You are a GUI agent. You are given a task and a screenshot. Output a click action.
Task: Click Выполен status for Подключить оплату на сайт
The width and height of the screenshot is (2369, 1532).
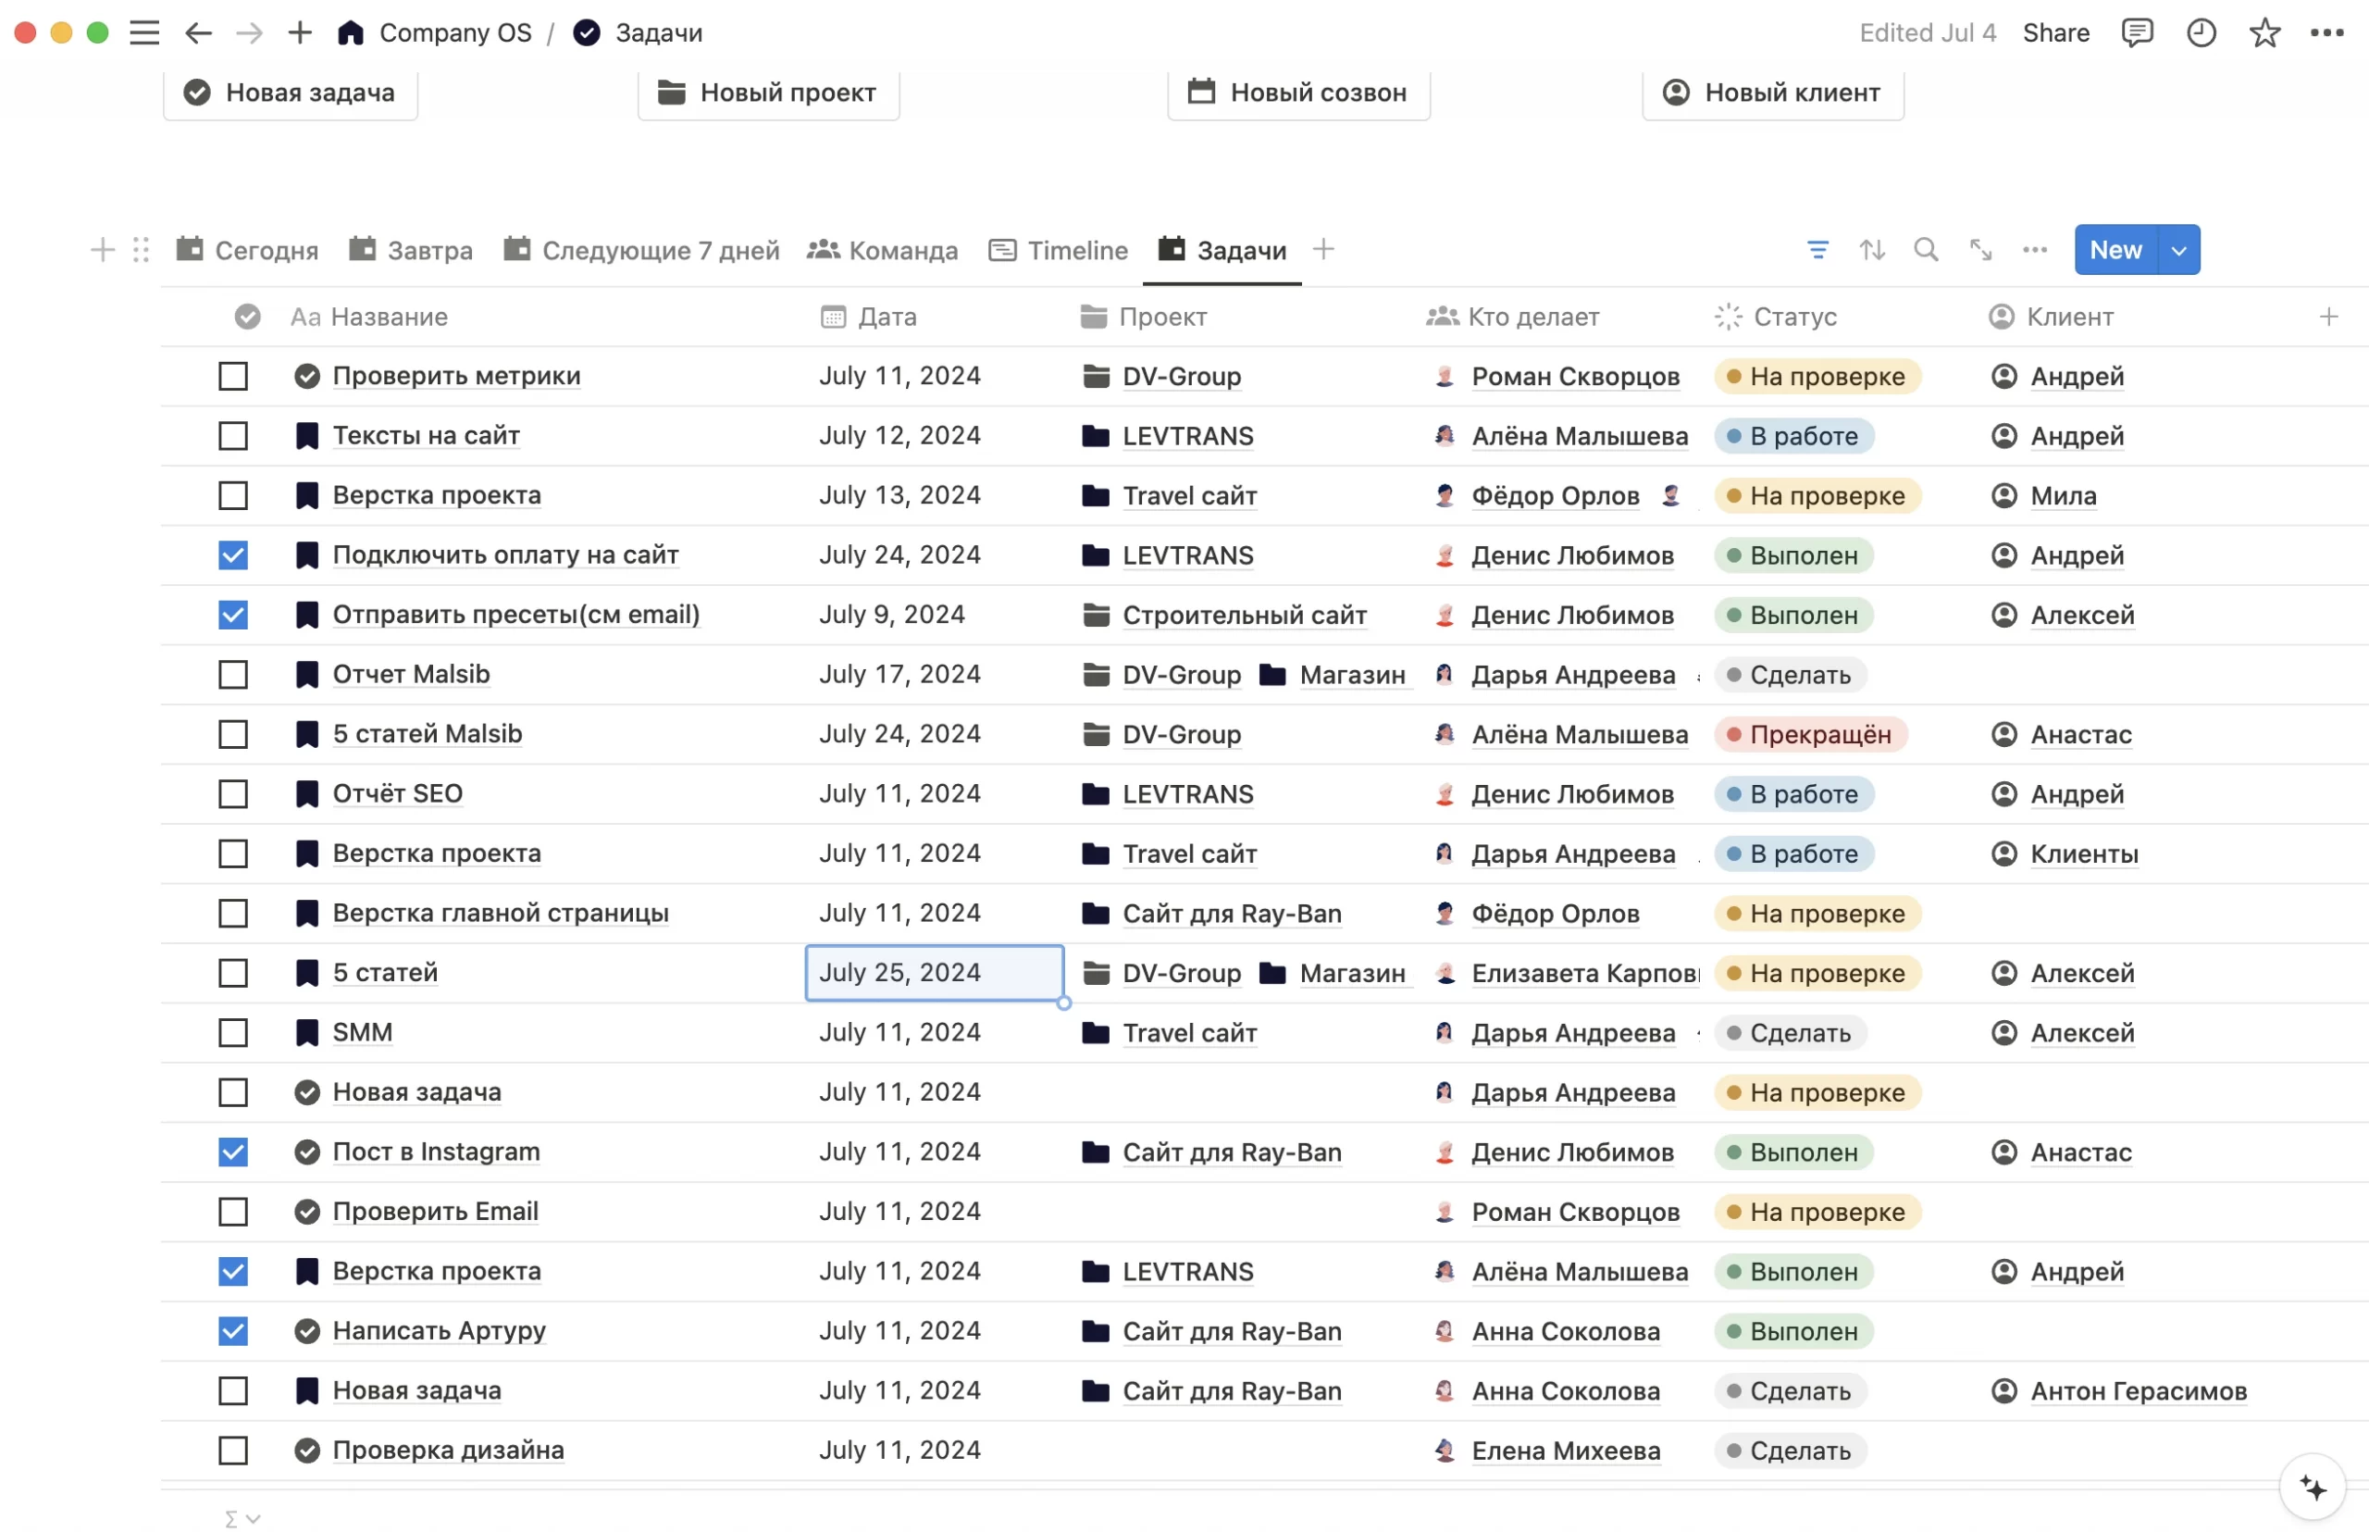coord(1793,555)
